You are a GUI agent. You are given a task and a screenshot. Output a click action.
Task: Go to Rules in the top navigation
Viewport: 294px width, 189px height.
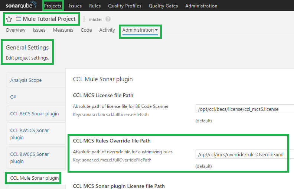pos(95,6)
